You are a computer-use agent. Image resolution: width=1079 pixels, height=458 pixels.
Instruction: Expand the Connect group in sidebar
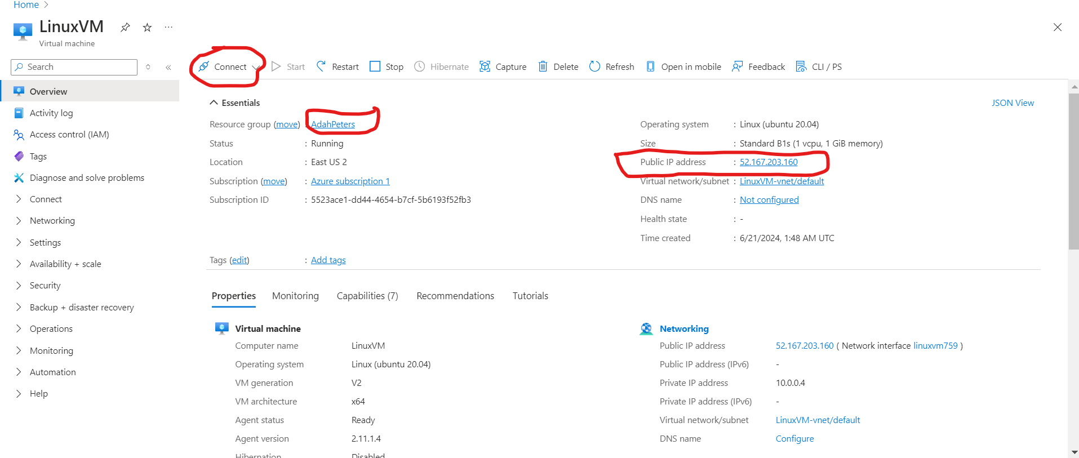[x=19, y=199]
